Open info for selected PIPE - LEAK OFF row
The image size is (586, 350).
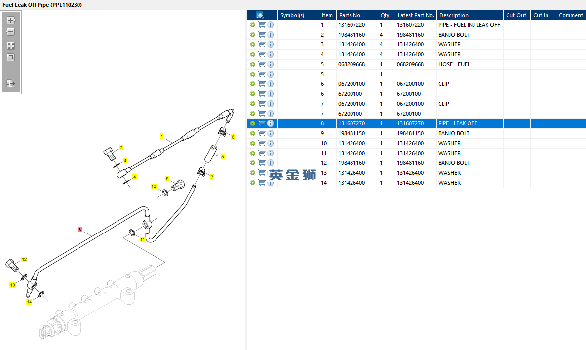point(271,123)
